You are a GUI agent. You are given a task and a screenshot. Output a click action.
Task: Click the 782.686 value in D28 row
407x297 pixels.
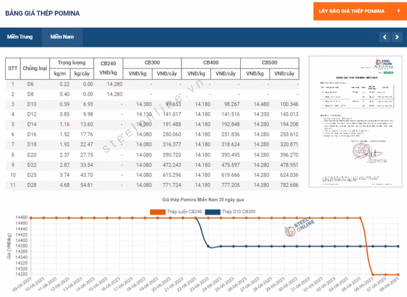(289, 185)
